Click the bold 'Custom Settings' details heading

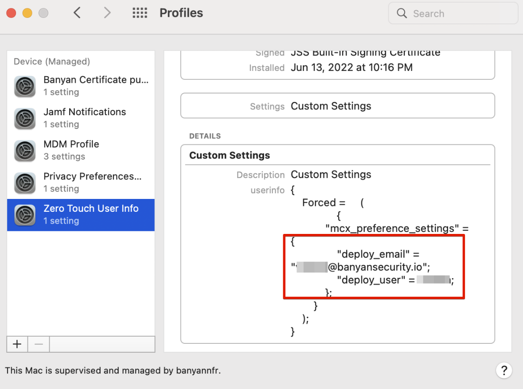[x=230, y=156]
